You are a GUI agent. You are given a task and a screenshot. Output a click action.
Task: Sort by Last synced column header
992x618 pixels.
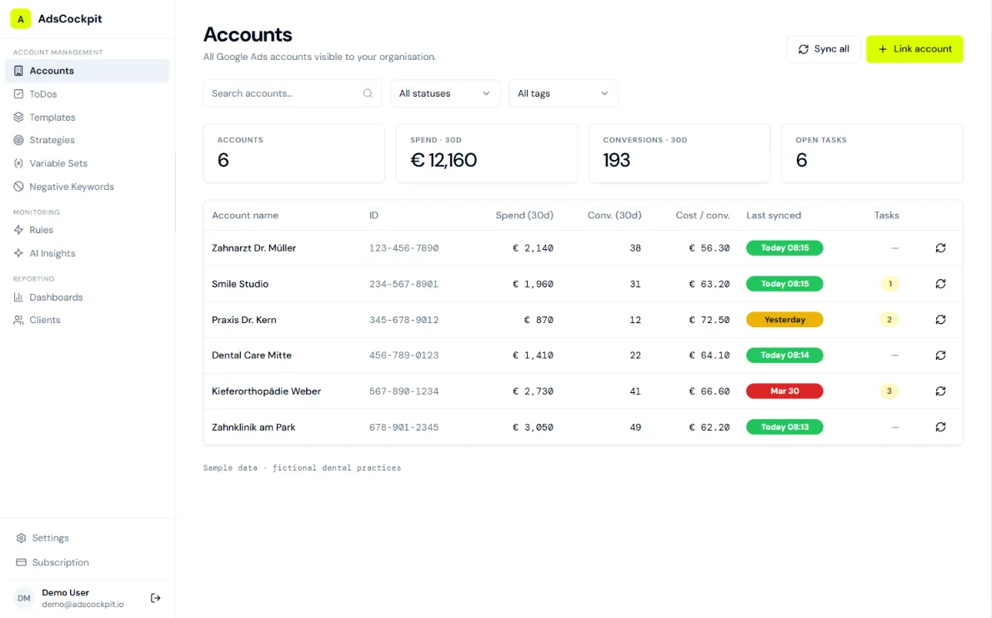click(773, 216)
